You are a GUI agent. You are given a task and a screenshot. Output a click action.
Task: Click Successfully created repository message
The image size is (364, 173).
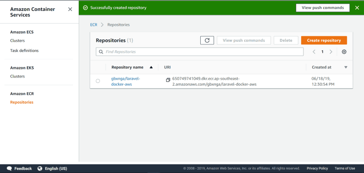(x=118, y=8)
